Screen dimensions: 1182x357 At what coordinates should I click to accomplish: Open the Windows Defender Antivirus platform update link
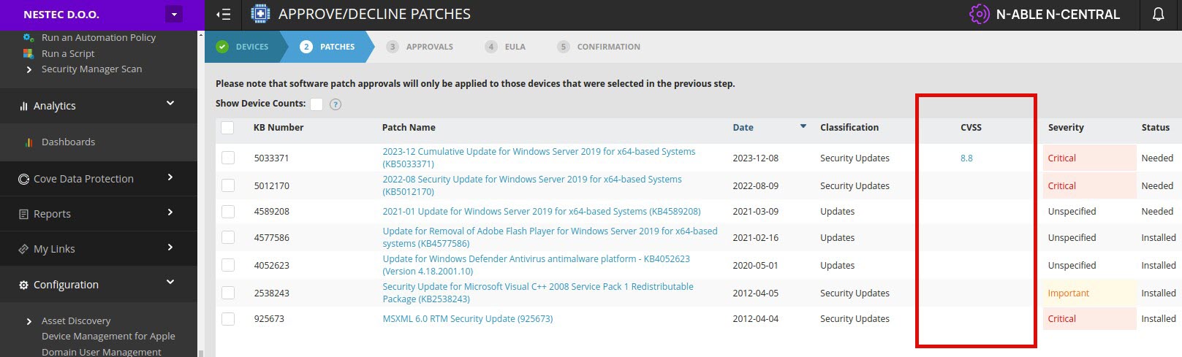click(x=536, y=265)
